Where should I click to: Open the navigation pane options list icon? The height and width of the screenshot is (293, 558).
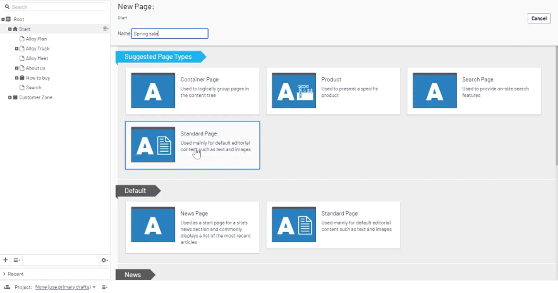[17, 260]
